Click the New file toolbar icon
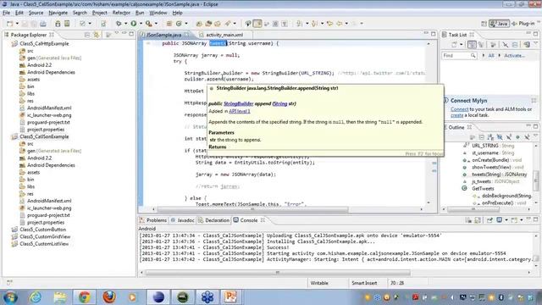The image size is (542, 305). [9, 24]
